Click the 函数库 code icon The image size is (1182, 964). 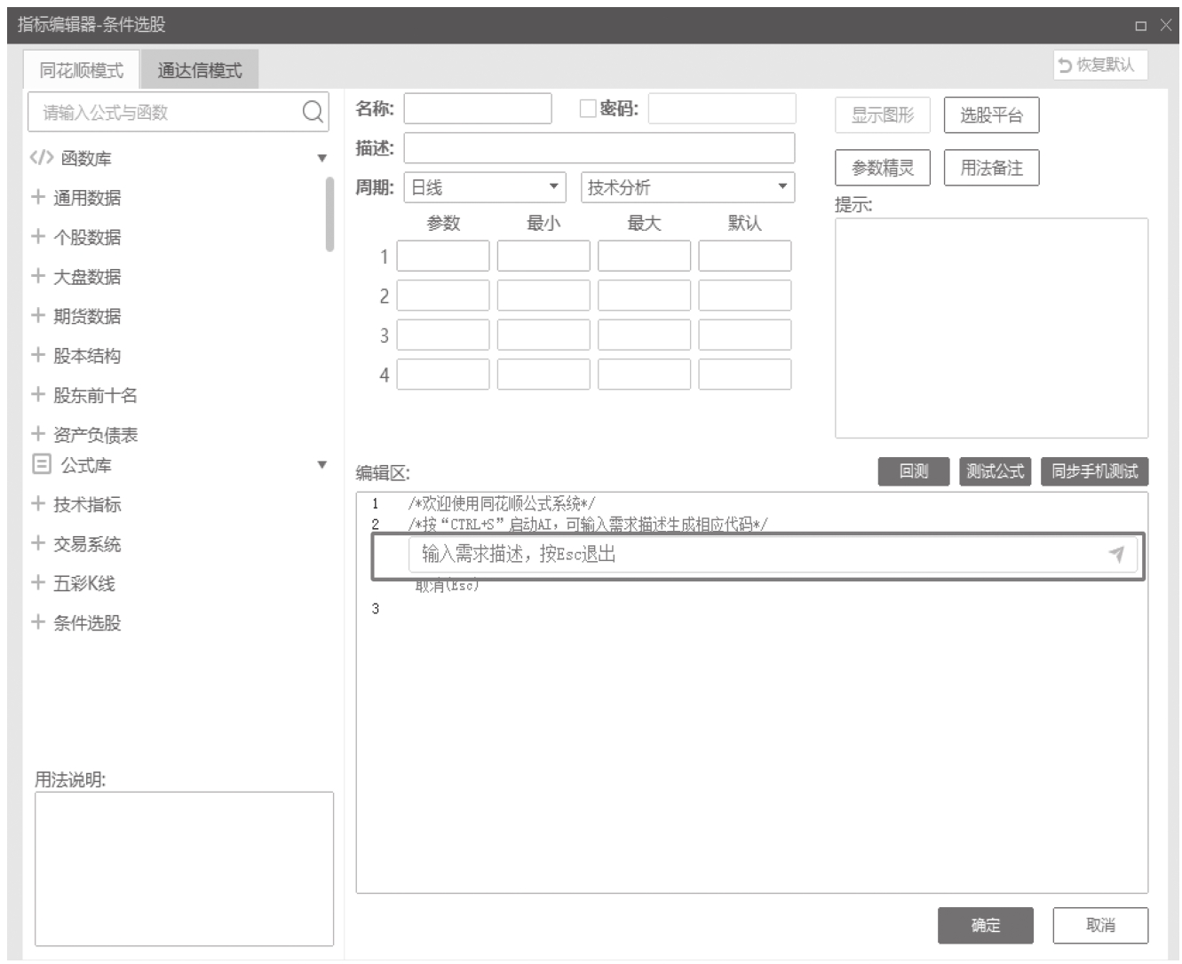pos(41,158)
